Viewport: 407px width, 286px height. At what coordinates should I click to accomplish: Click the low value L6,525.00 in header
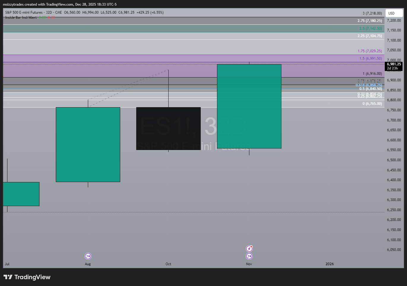pos(109,12)
